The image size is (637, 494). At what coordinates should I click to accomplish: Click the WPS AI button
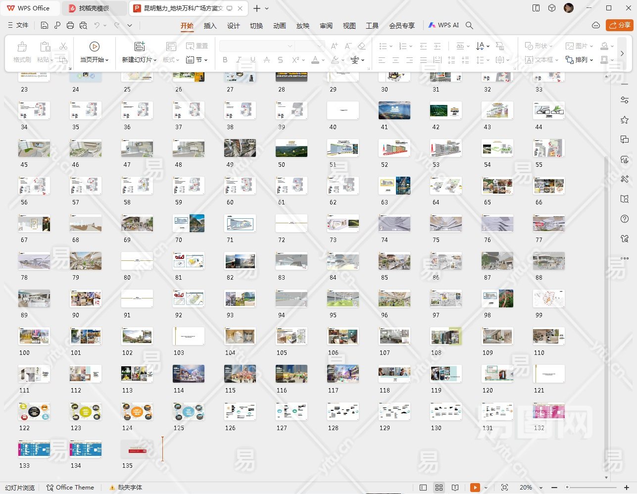pyautogui.click(x=443, y=25)
